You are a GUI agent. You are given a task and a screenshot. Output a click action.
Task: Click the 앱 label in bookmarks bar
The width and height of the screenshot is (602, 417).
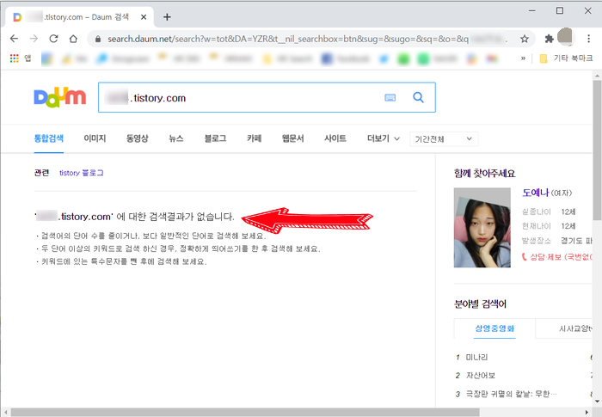(x=28, y=58)
